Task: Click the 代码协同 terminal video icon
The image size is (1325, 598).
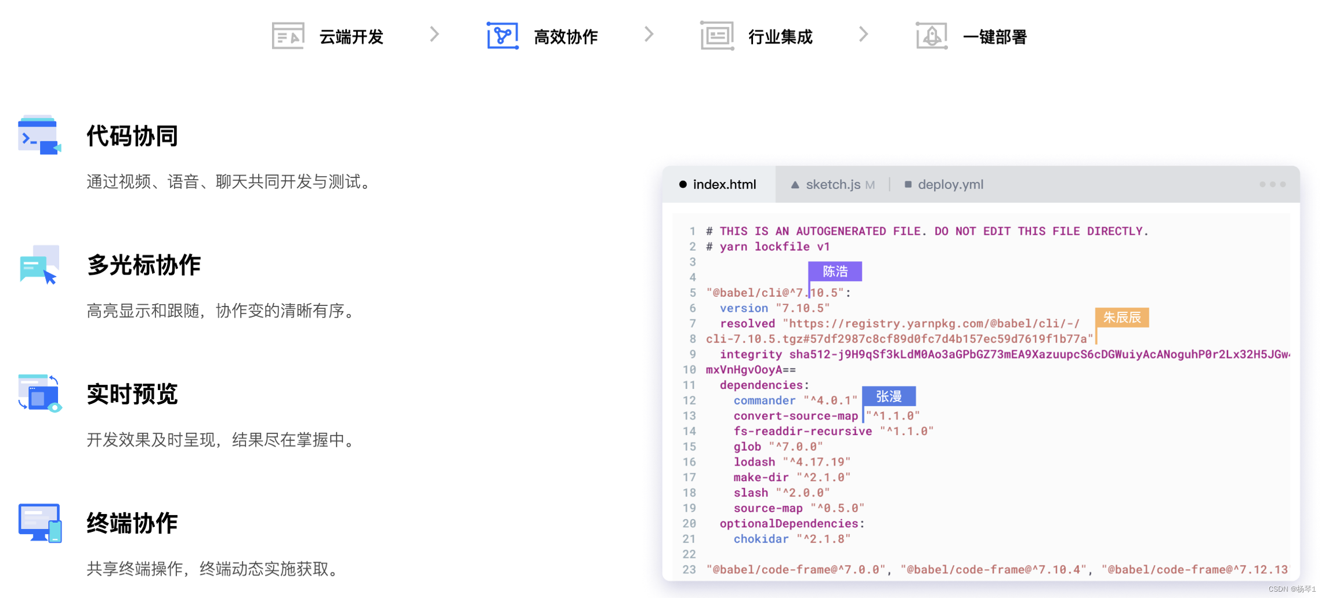Action: (x=39, y=136)
